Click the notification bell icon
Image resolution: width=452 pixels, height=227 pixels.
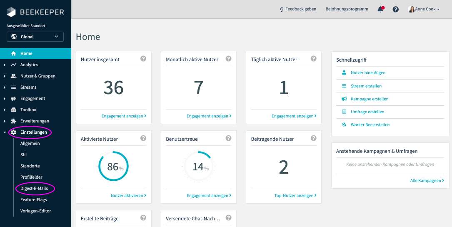point(380,9)
